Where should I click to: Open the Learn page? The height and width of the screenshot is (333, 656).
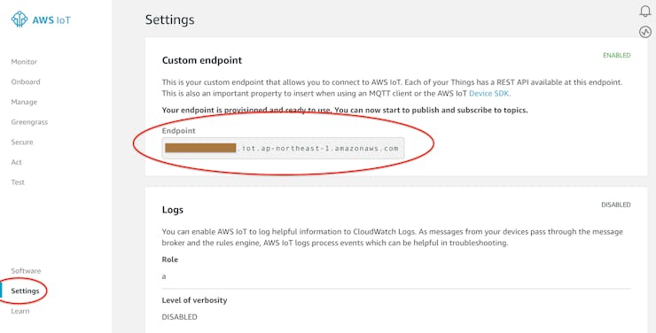click(20, 311)
